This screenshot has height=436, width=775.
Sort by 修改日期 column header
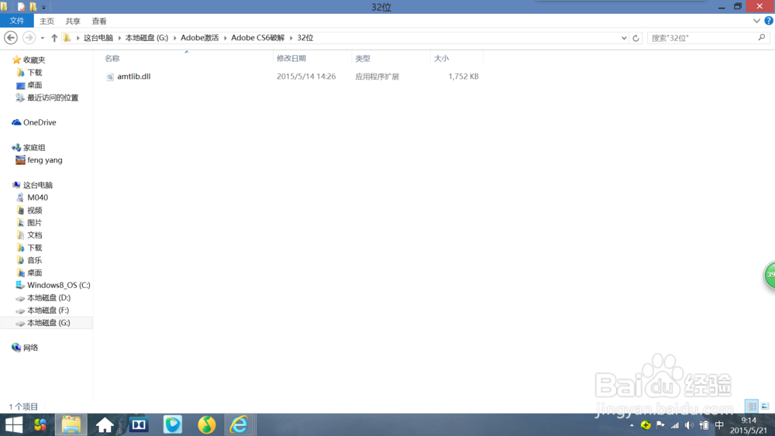coord(291,58)
